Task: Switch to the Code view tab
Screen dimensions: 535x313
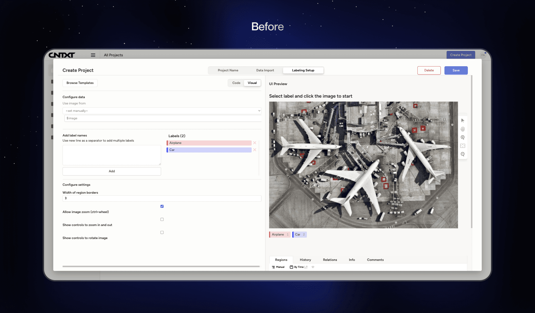Action: 236,83
